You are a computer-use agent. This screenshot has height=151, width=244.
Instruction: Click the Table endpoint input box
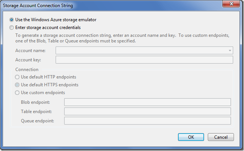coord(147,112)
